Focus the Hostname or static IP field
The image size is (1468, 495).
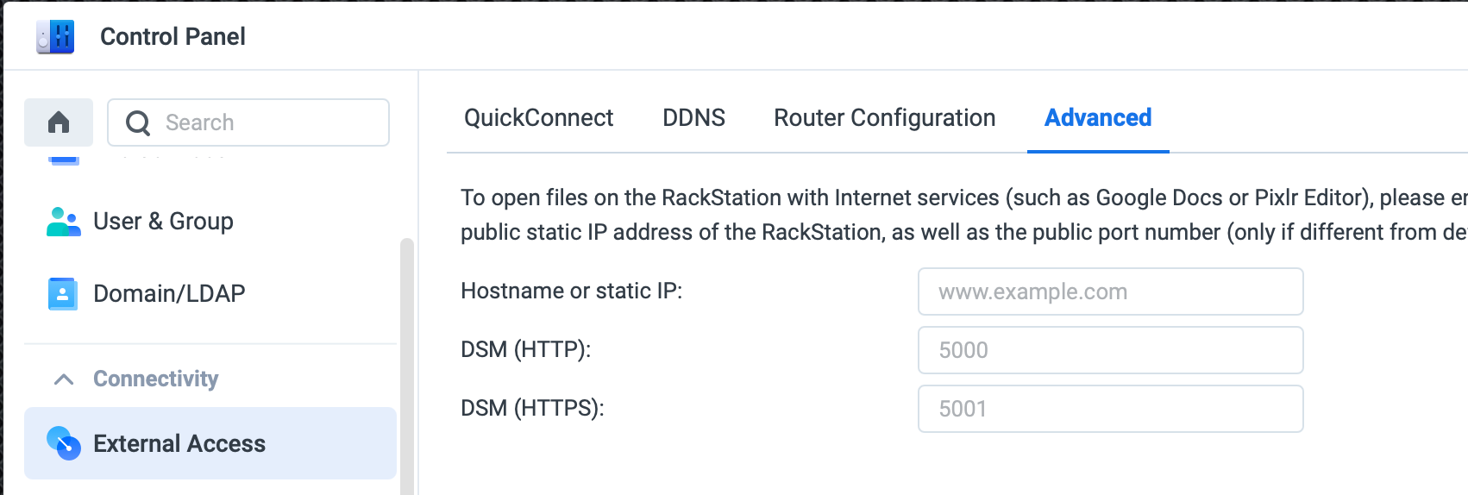[1110, 291]
